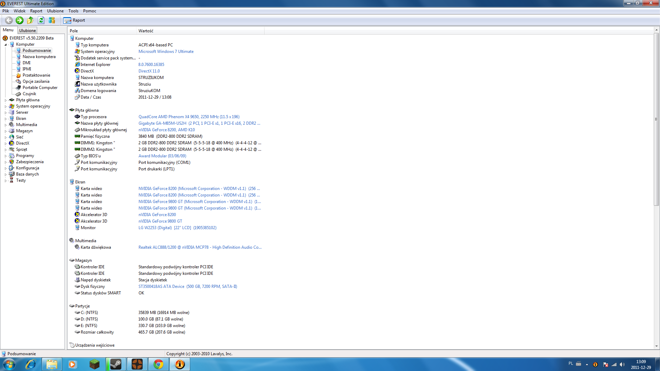Expand the Sieć tree node
This screenshot has height=371, width=660.
click(x=5, y=137)
